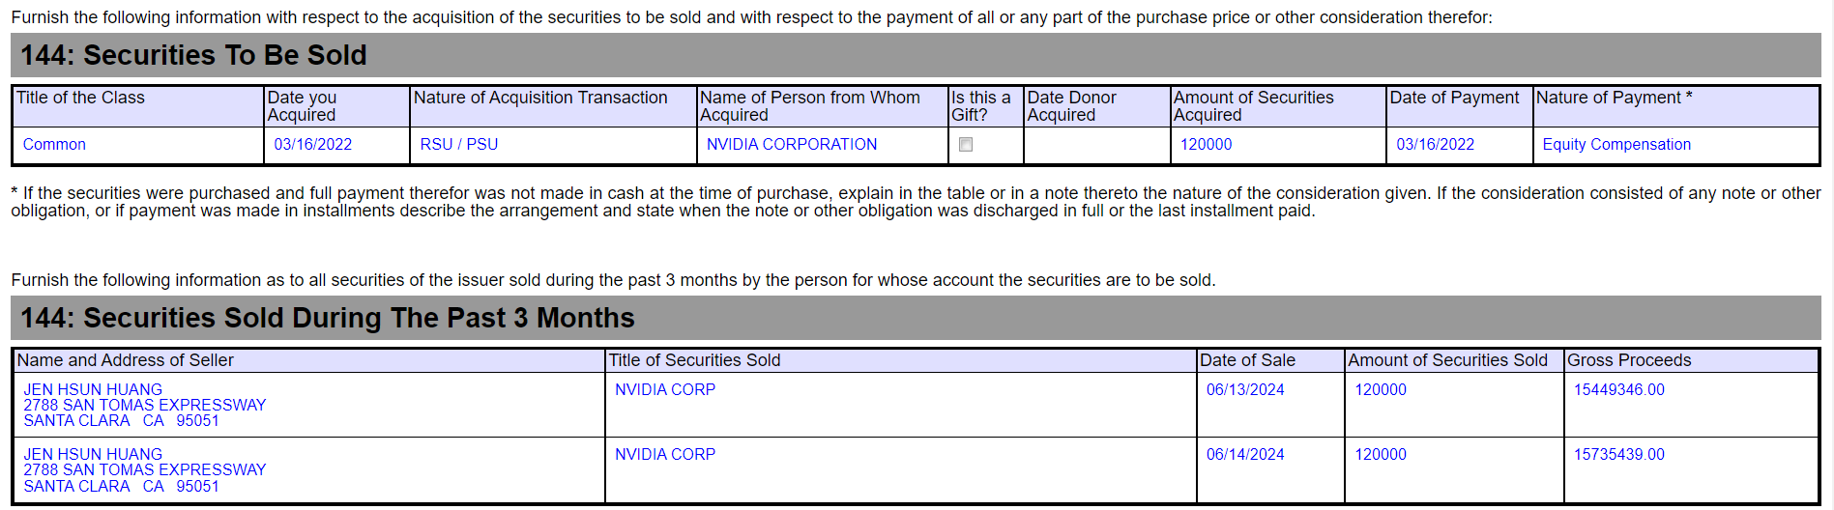Click the 03/16/2022 date of payment value
Screen dimensions: 1834x510
[1436, 145]
